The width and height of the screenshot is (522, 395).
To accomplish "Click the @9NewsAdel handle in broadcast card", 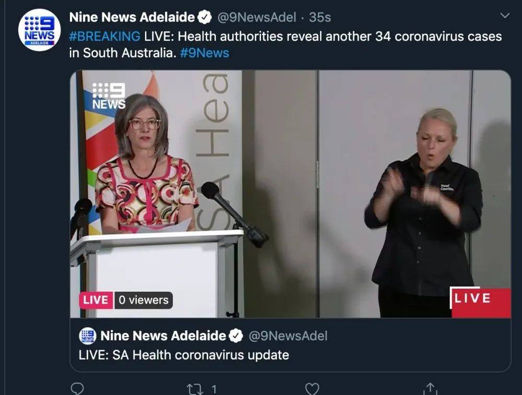I will tap(288, 336).
